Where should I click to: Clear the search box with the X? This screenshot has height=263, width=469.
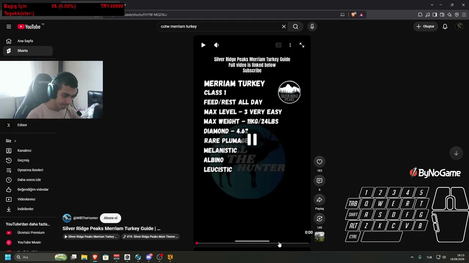click(284, 27)
